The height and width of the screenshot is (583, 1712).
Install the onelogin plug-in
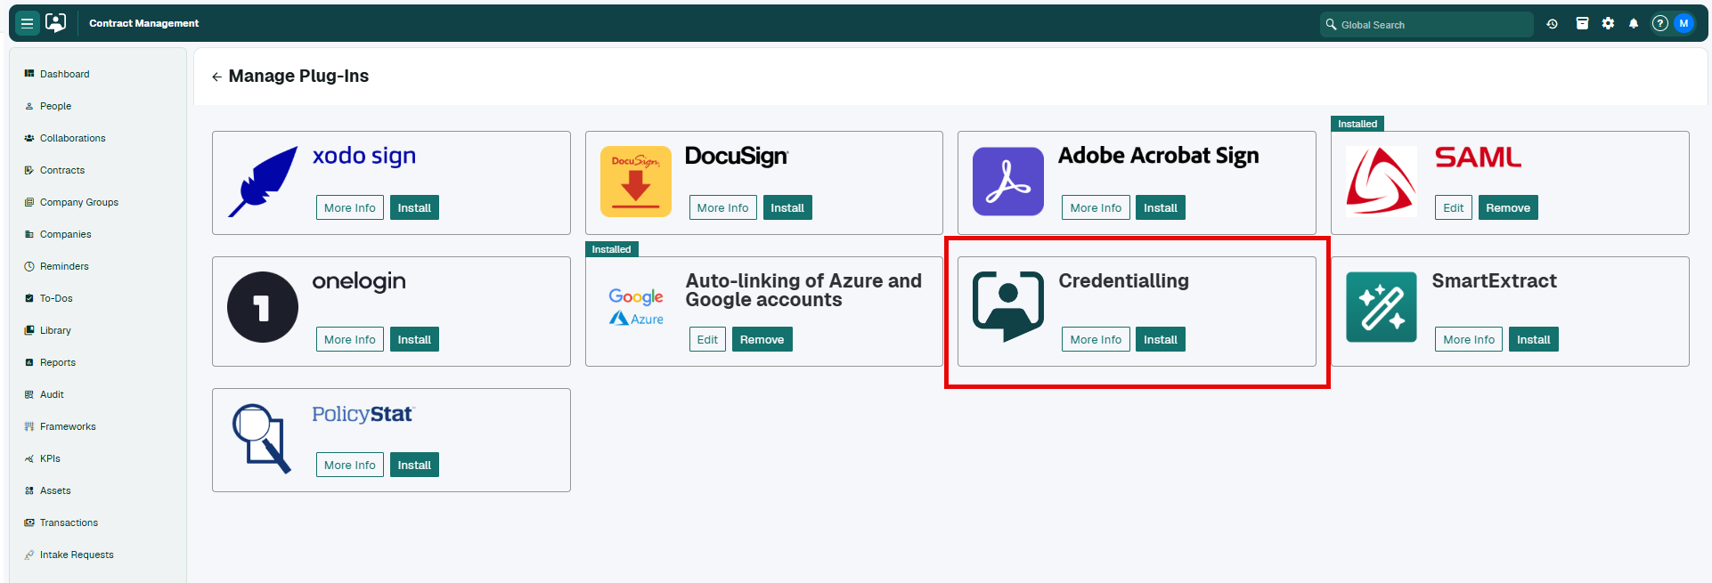pos(414,339)
